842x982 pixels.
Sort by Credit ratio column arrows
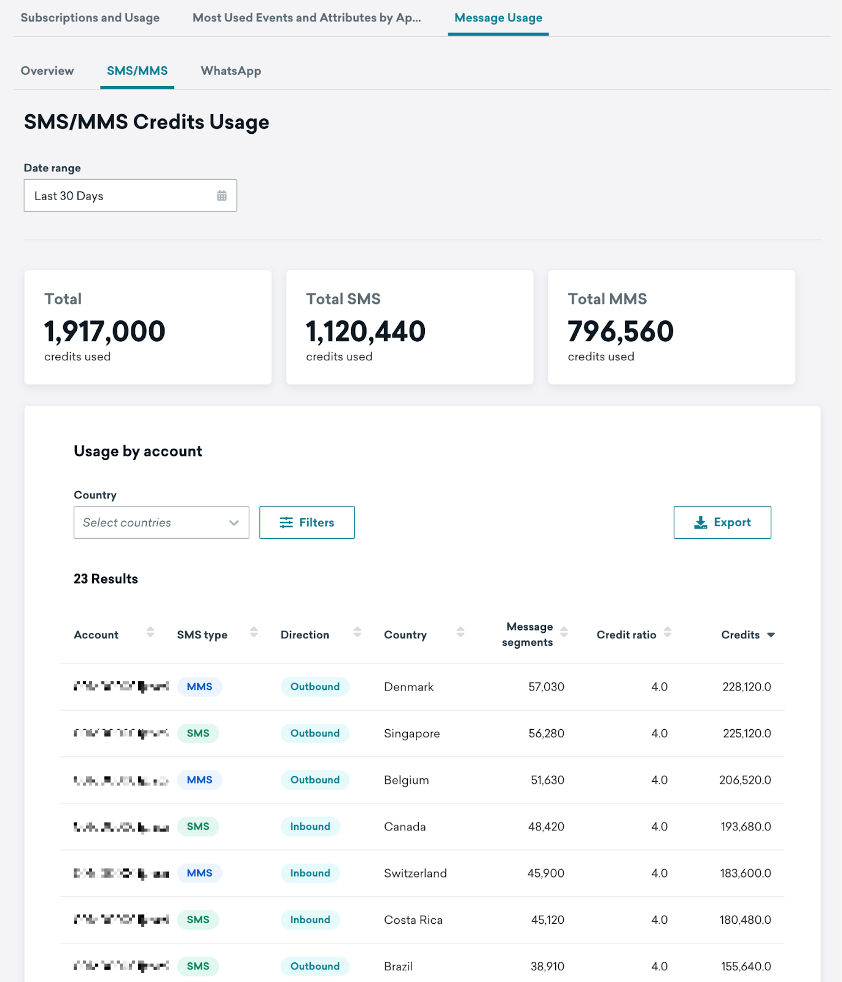(668, 632)
